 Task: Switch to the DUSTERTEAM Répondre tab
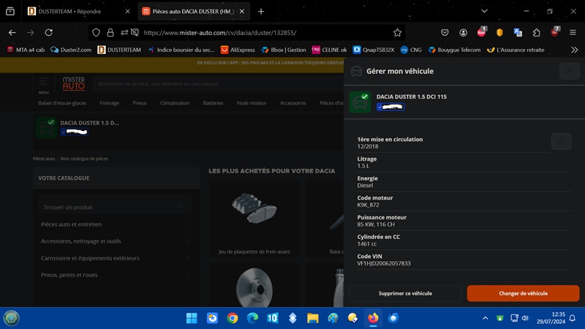[69, 12]
